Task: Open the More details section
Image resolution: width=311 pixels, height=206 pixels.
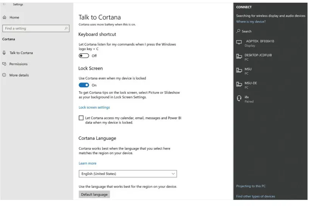Action: pyautogui.click(x=19, y=75)
